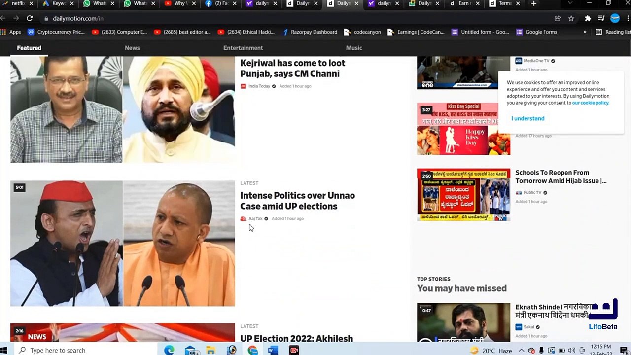Open the codecanyon bookmark
The height and width of the screenshot is (355, 631).
362,32
